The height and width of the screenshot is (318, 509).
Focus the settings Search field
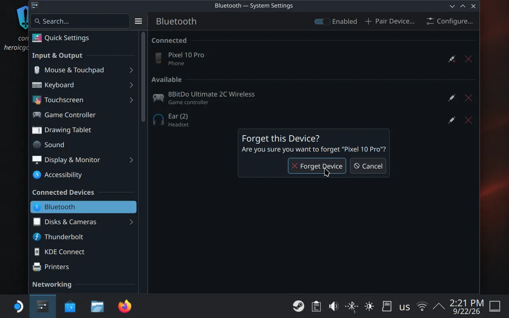click(80, 21)
